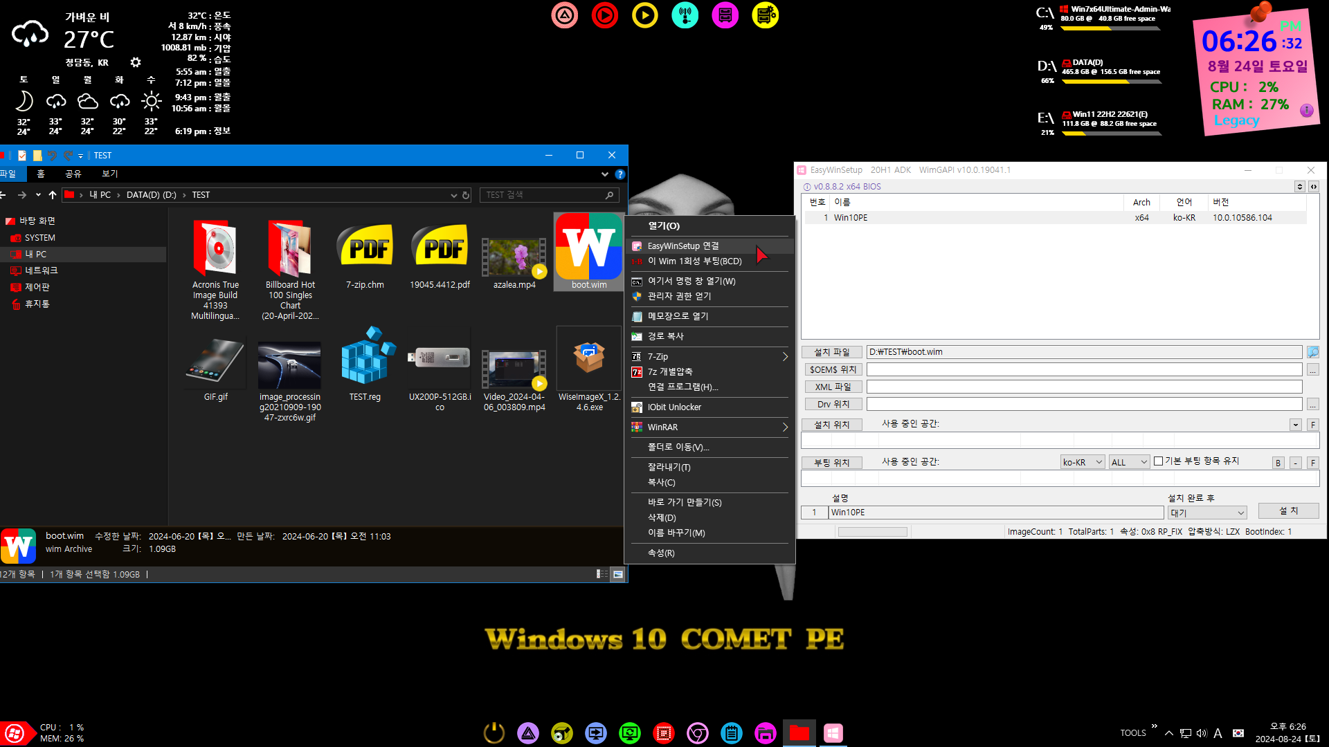1329x747 pixels.
Task: Show hidden tray icons chevron
Action: pyautogui.click(x=1169, y=733)
